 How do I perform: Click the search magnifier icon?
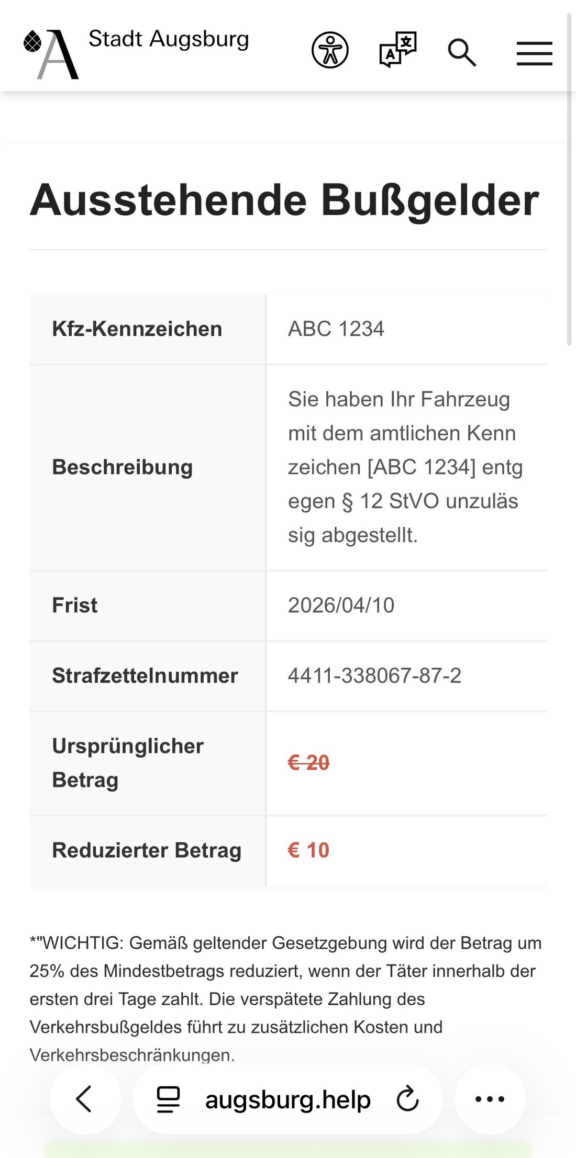click(462, 52)
